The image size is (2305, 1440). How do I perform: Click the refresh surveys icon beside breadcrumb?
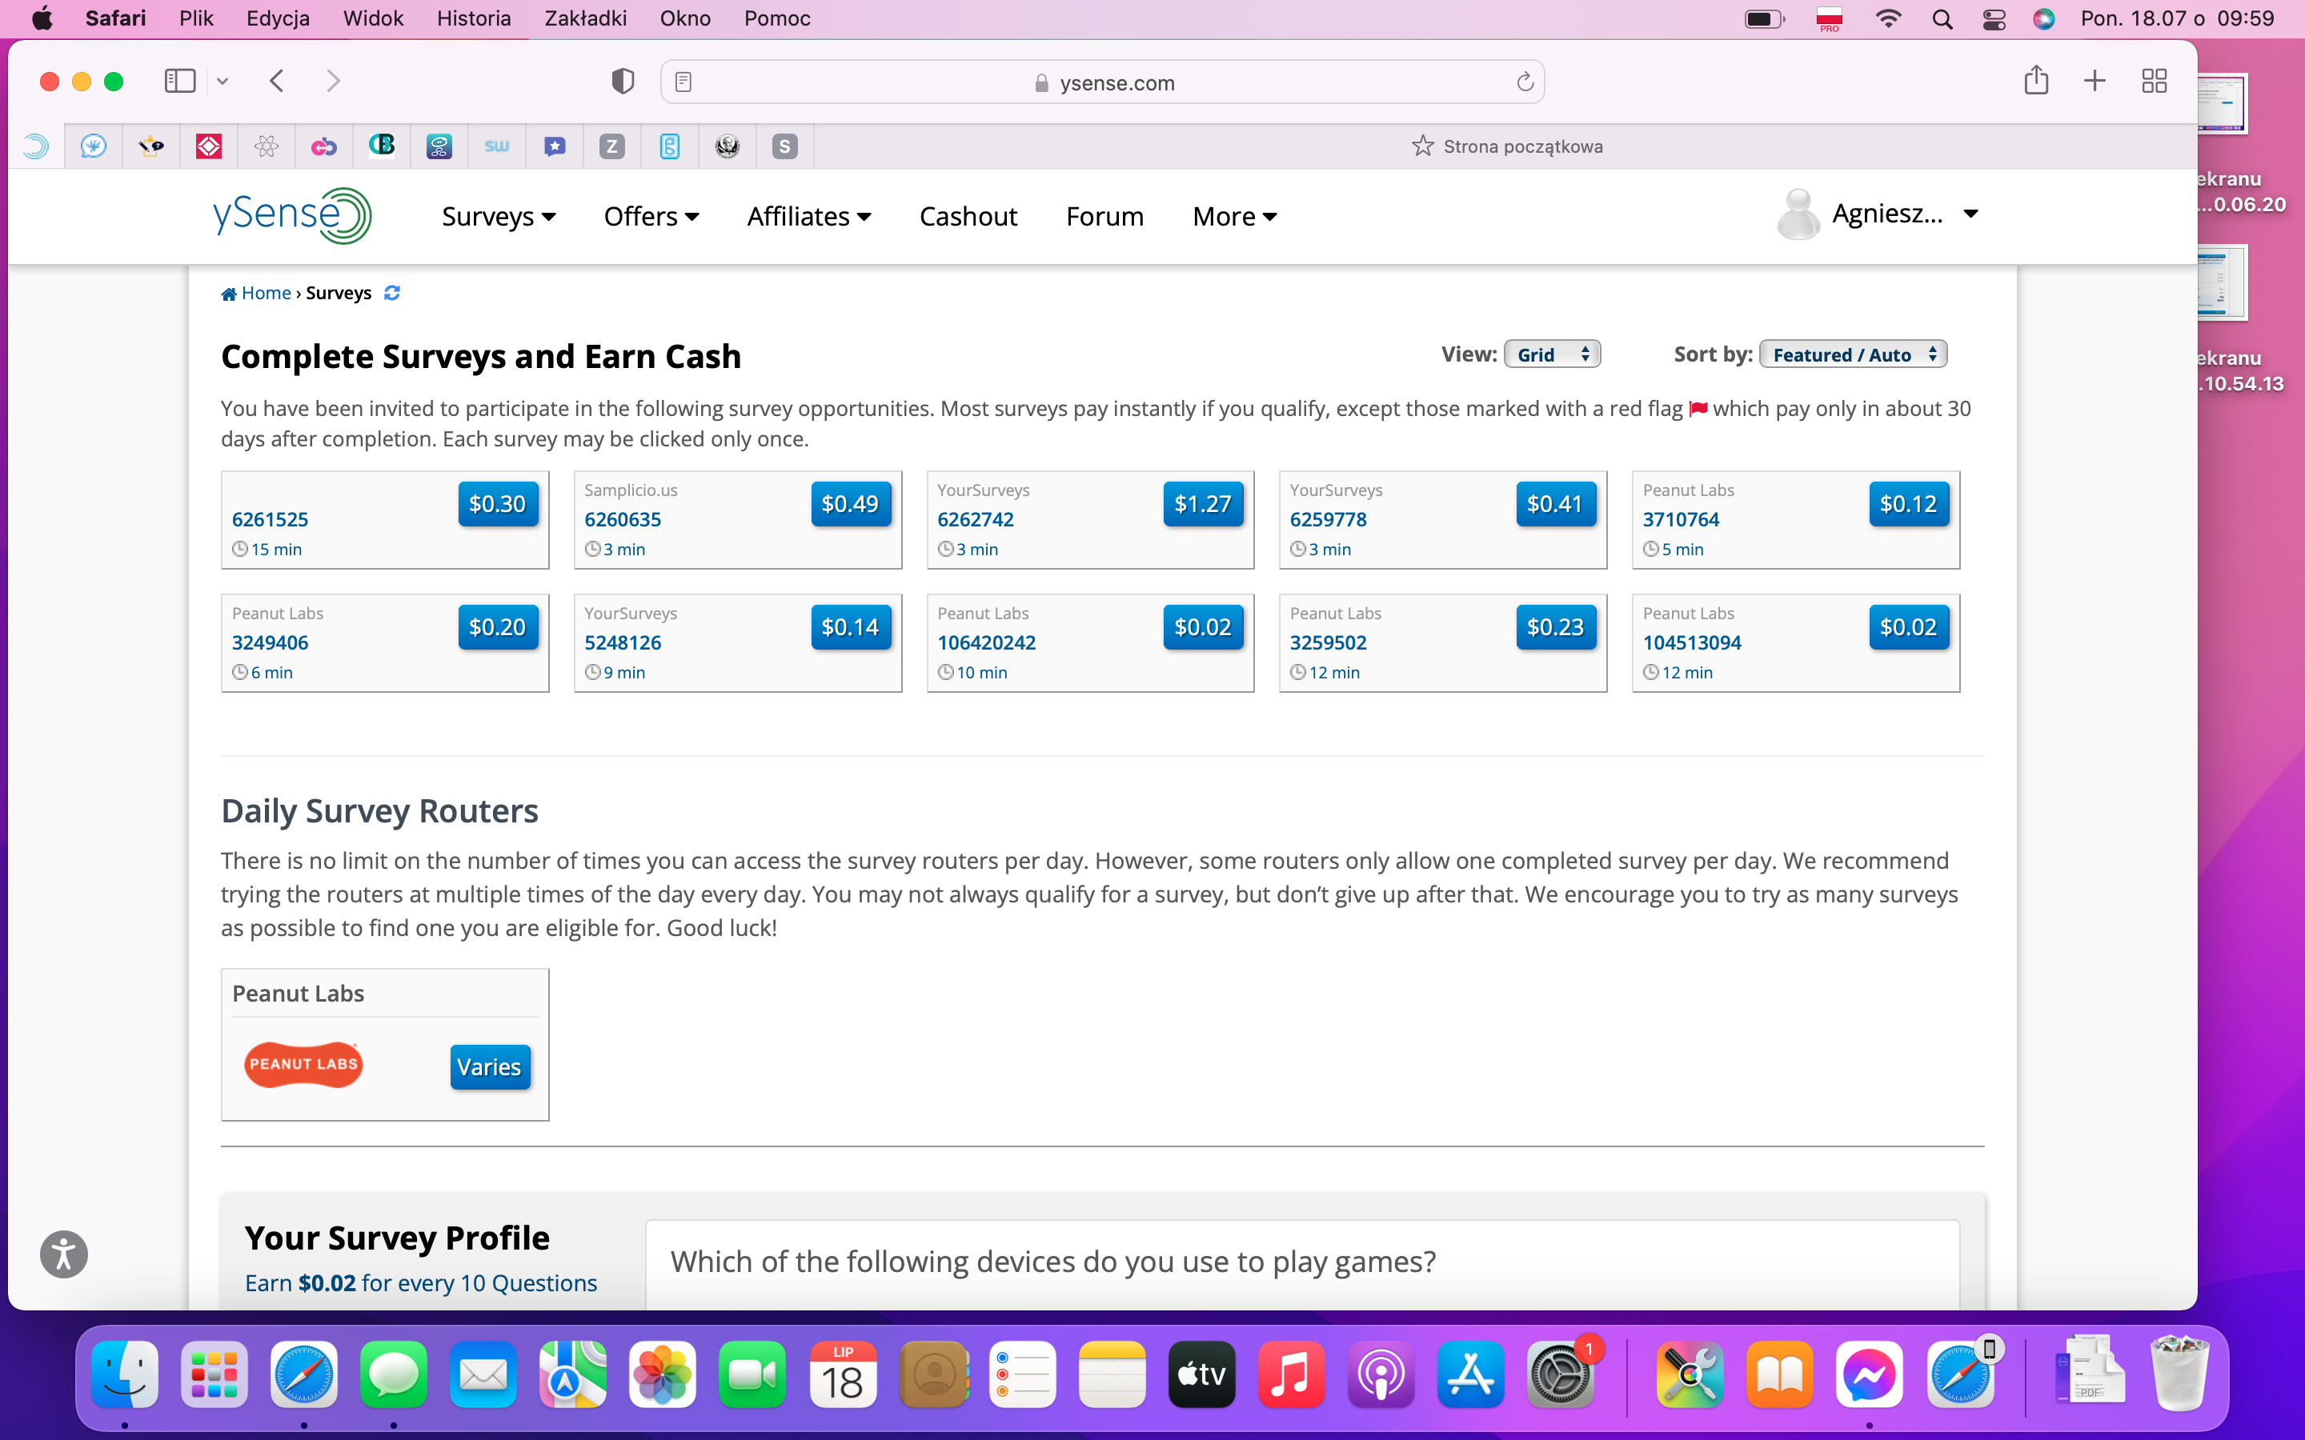391,292
